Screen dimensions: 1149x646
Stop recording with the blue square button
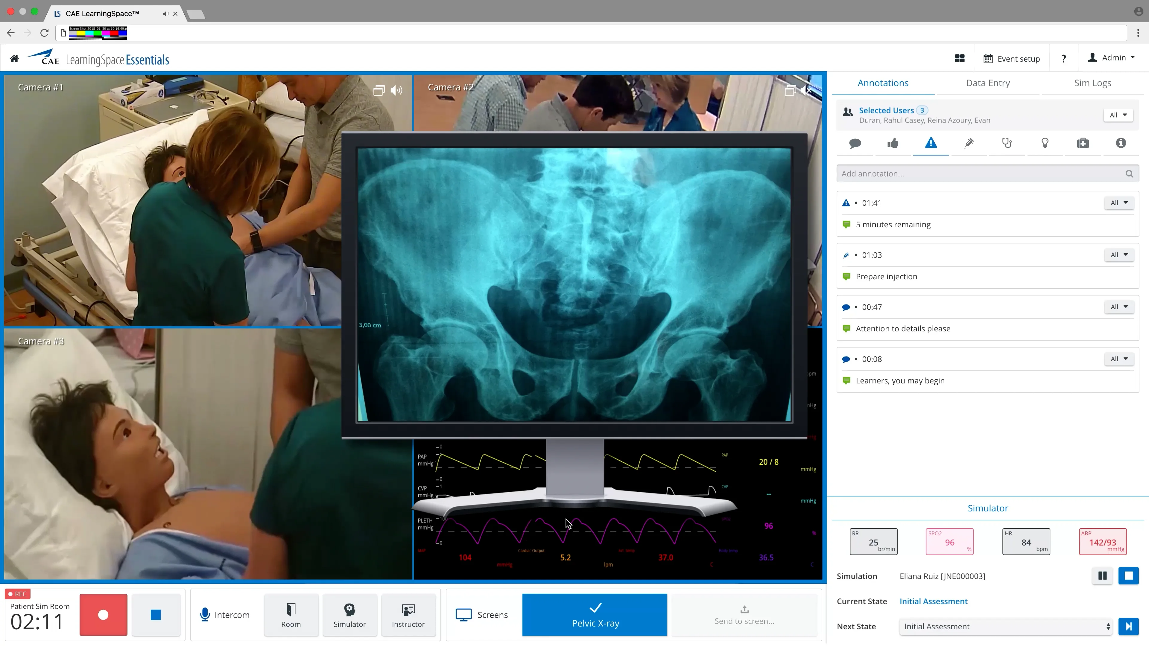pyautogui.click(x=156, y=615)
